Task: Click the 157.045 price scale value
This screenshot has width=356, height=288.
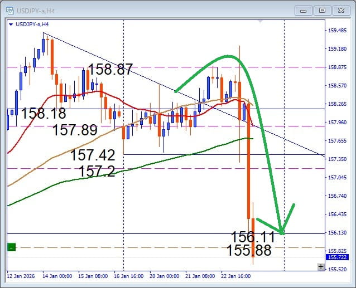Action: (338, 177)
